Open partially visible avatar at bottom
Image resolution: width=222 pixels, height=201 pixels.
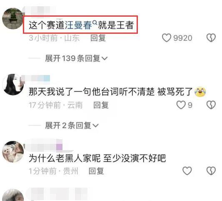pos(13,195)
